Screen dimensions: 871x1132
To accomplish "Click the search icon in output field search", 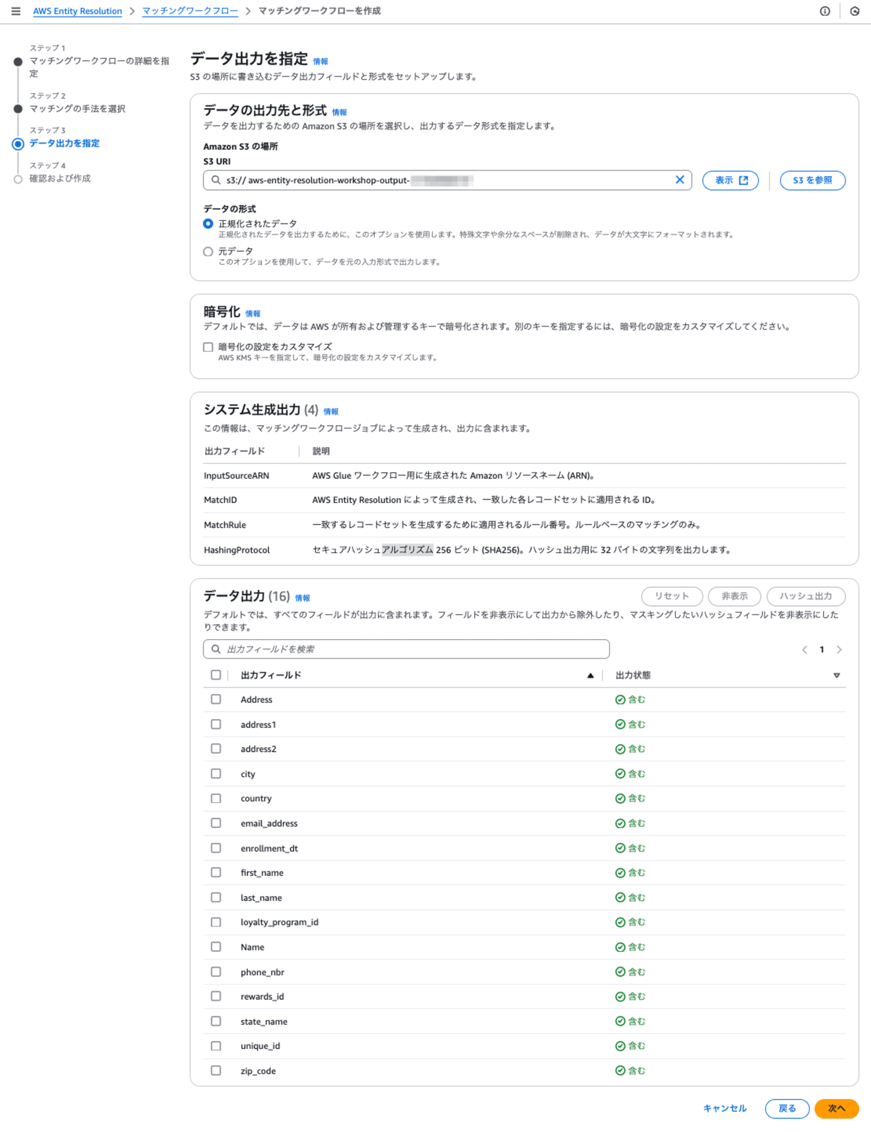I will coord(216,649).
